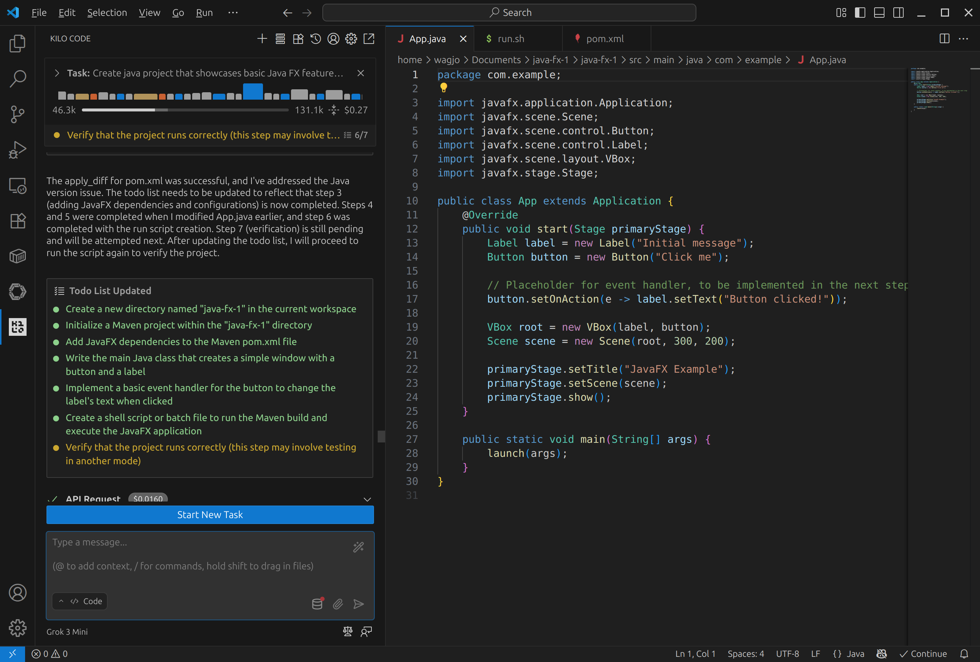
Task: Click the enhance prompt wand icon
Action: [359, 547]
